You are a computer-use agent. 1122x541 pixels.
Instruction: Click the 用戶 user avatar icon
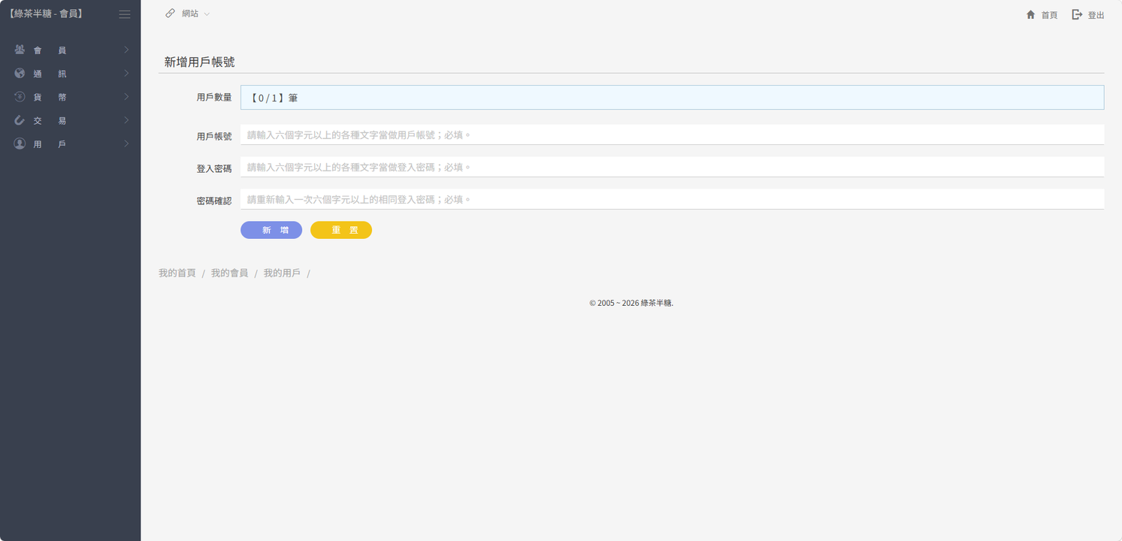20,144
